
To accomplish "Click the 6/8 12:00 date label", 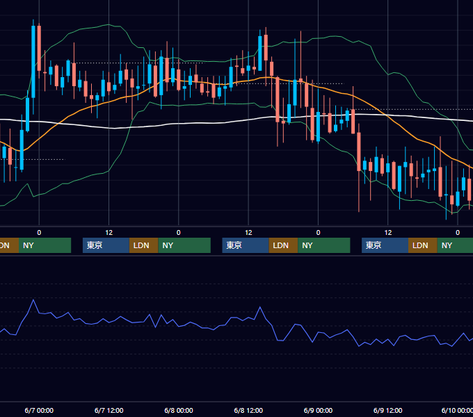I will pos(248,410).
